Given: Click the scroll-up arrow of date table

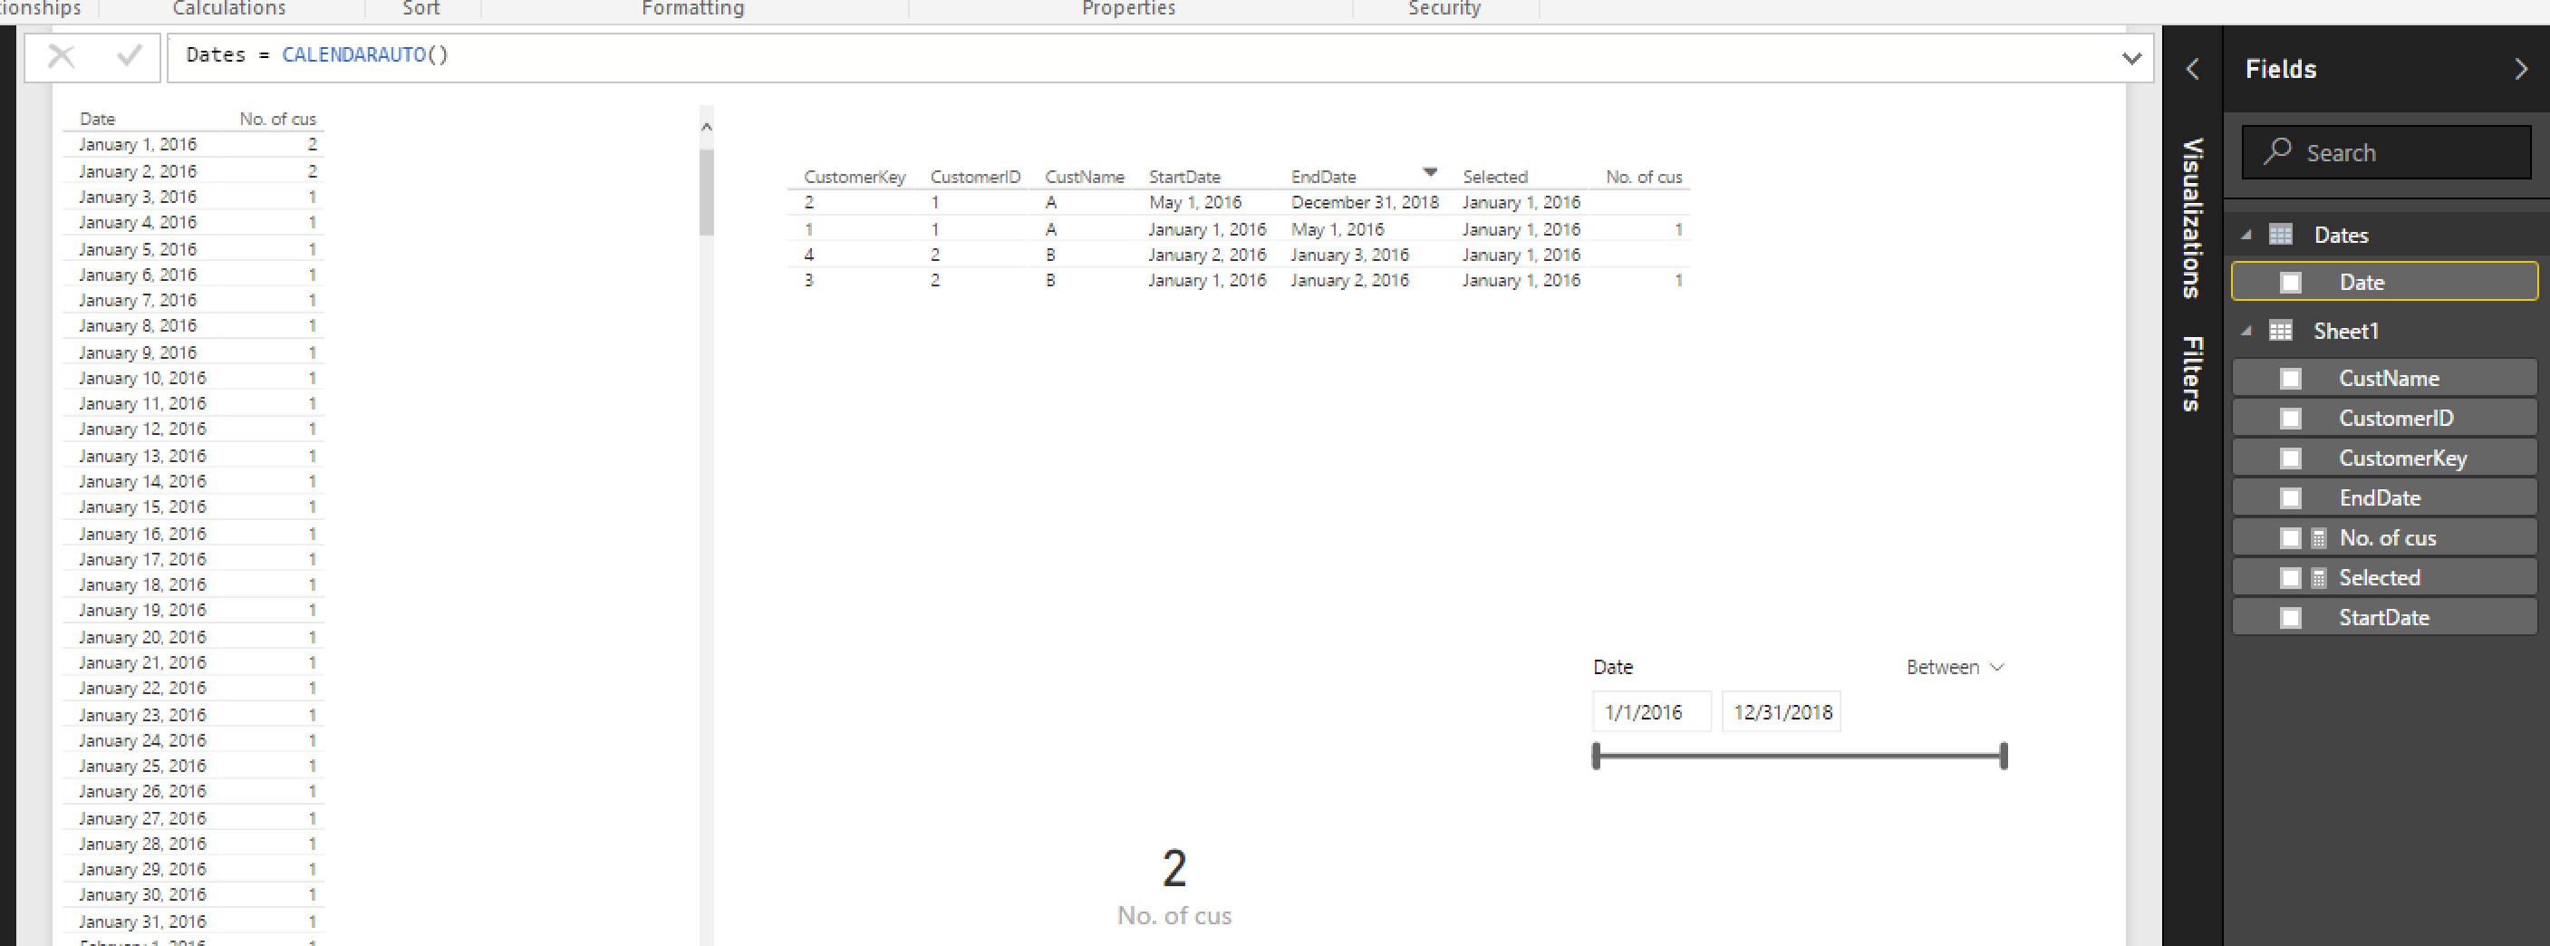Looking at the screenshot, I should click(x=706, y=127).
